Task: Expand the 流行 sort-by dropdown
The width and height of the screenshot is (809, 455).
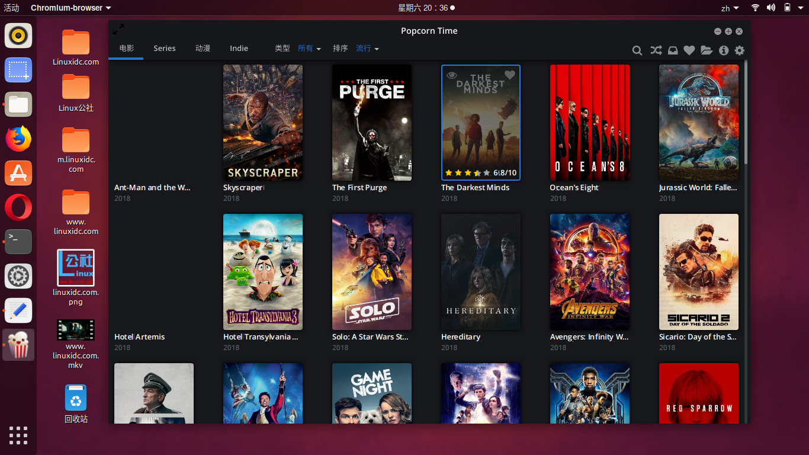Action: (367, 49)
